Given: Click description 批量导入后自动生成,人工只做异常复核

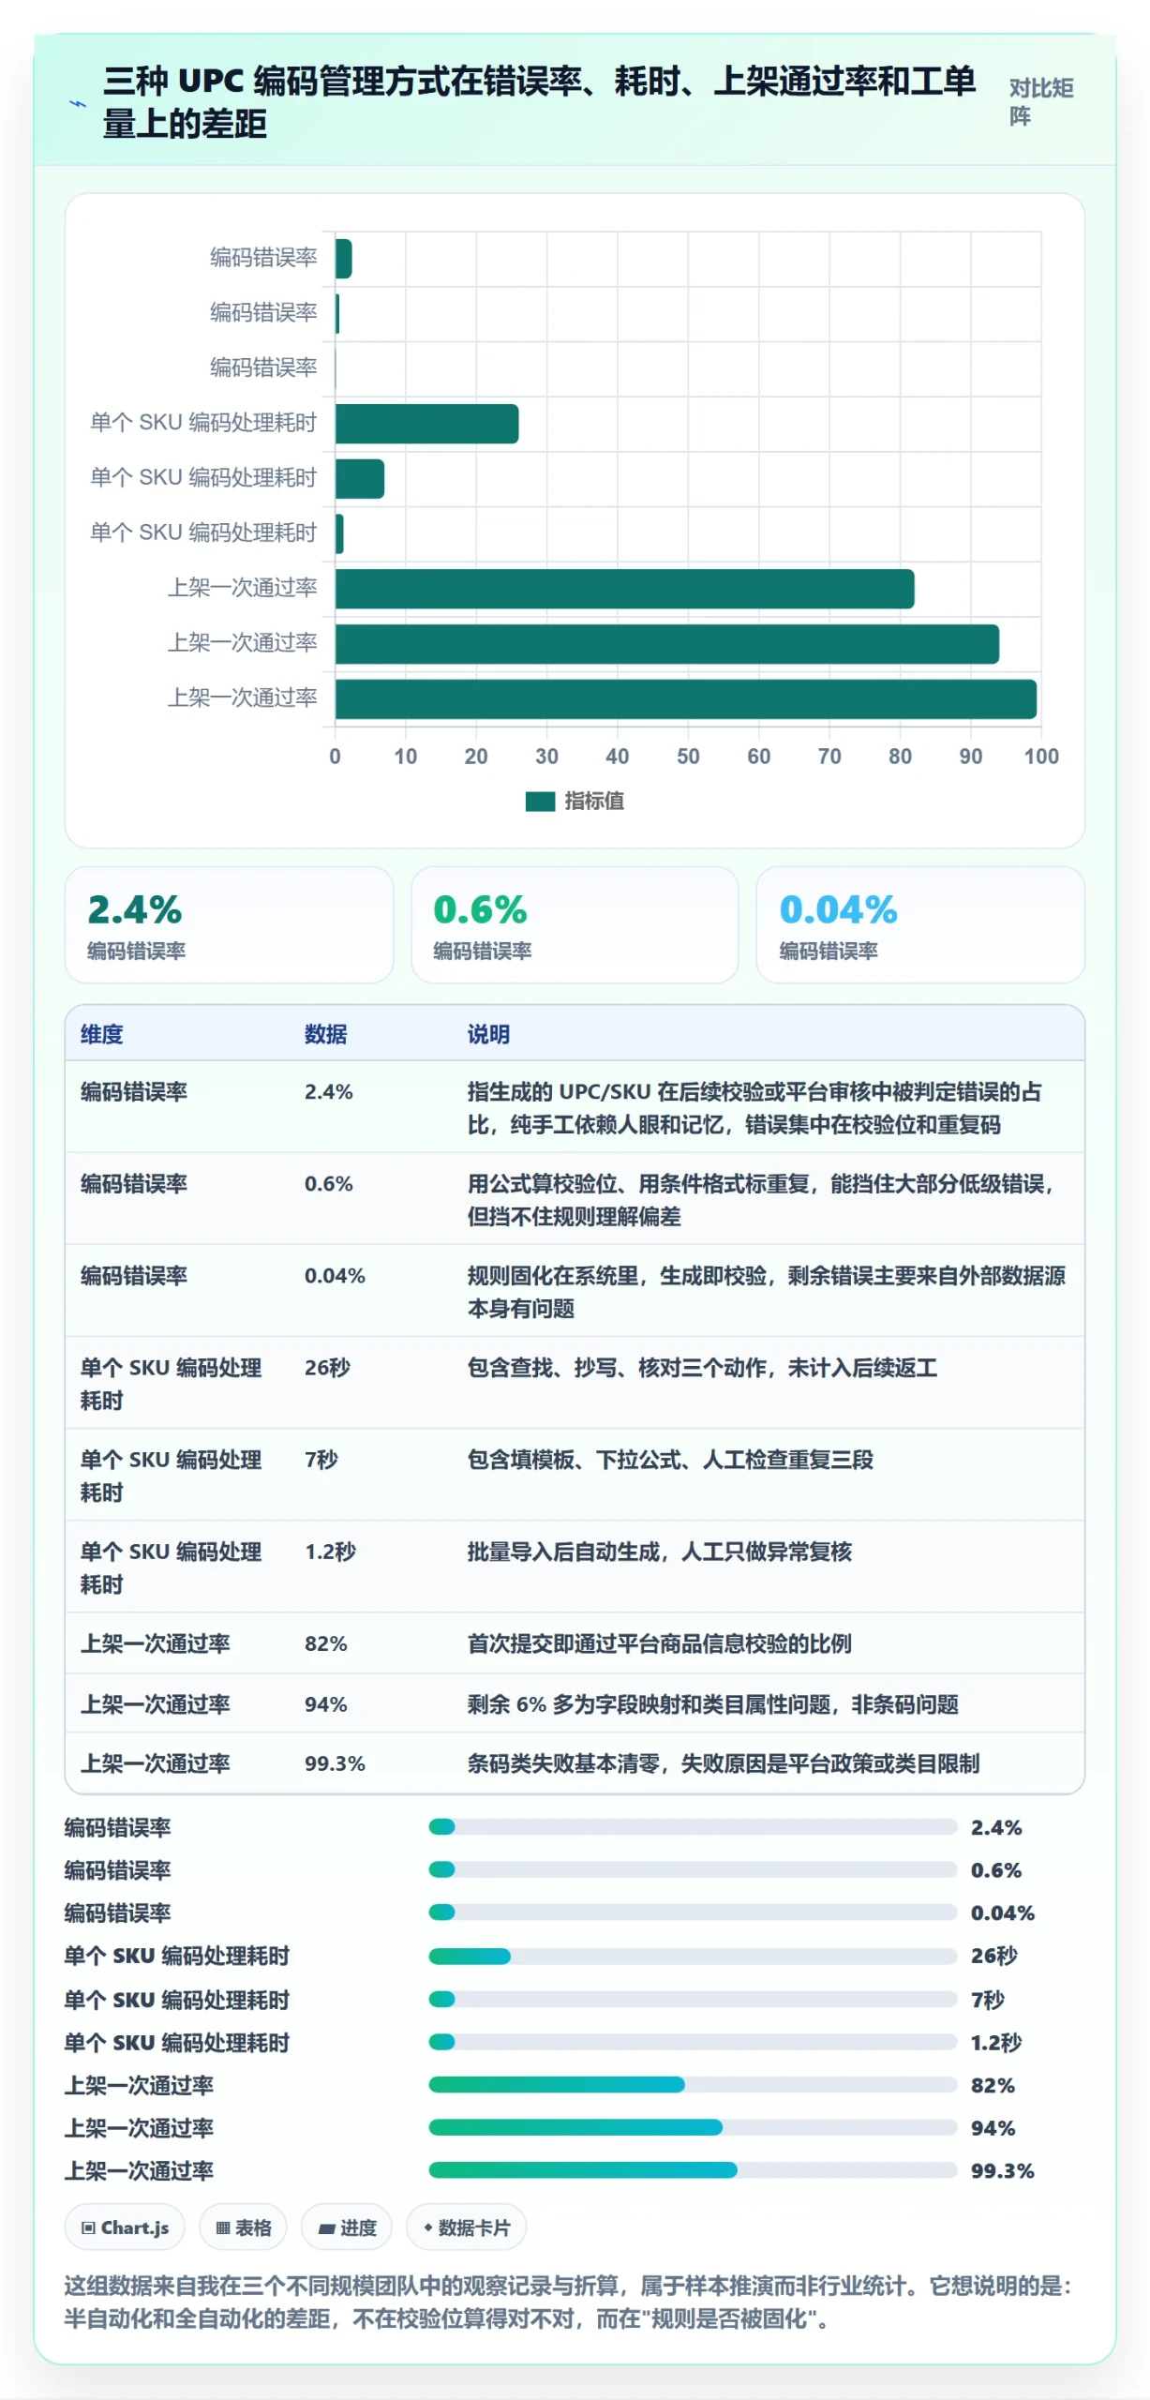Looking at the screenshot, I should tap(660, 1552).
